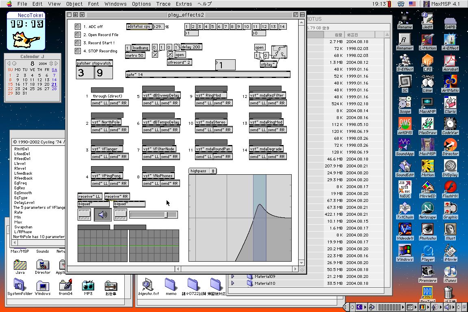Open the MaxMSP desktop shortcut icon
The image size is (468, 312).
pos(427,145)
